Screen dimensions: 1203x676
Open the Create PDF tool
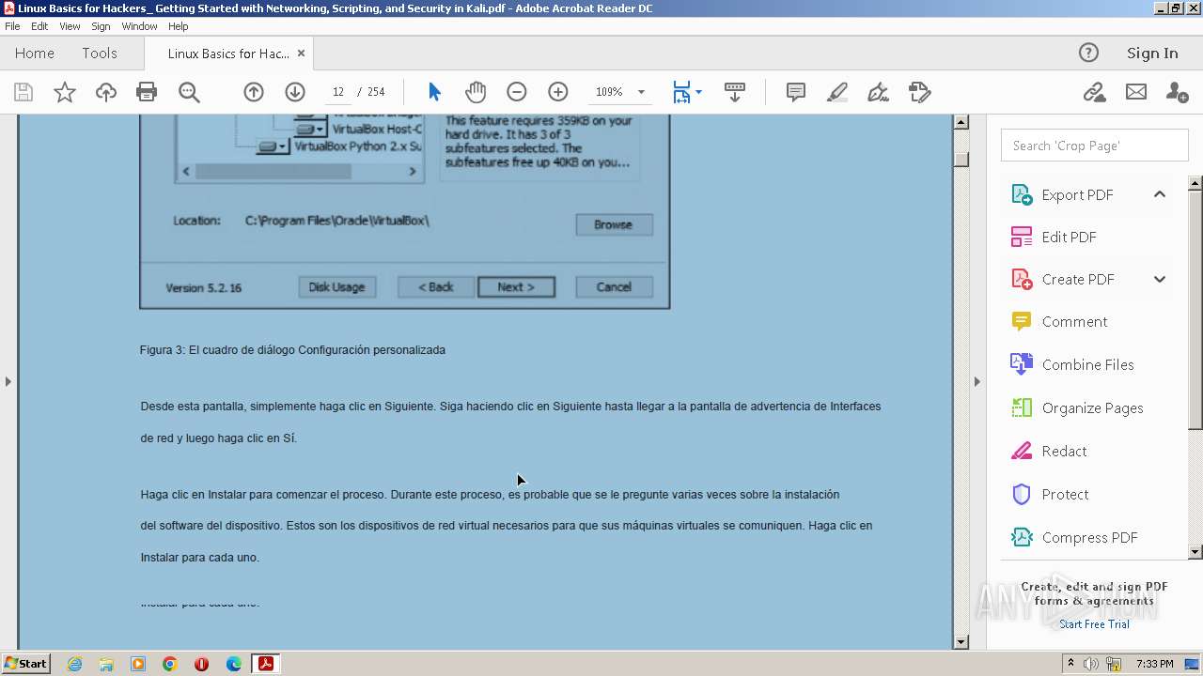[x=1078, y=279]
